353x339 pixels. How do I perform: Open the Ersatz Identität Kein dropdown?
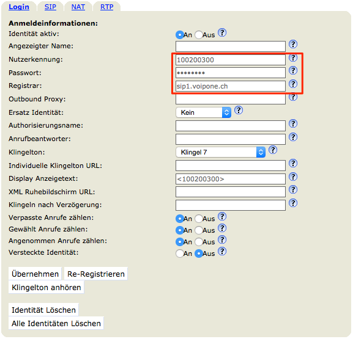coord(204,112)
